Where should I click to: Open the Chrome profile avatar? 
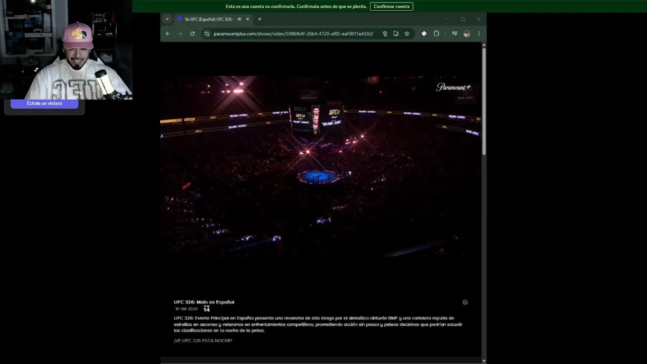tap(467, 33)
